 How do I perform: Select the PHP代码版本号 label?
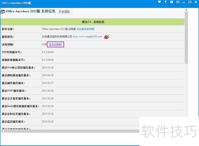point(12,52)
